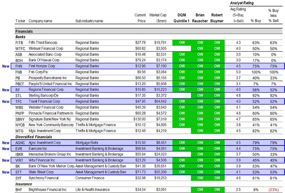Click the New label beside STT
The image size is (285, 193).
tap(6, 172)
